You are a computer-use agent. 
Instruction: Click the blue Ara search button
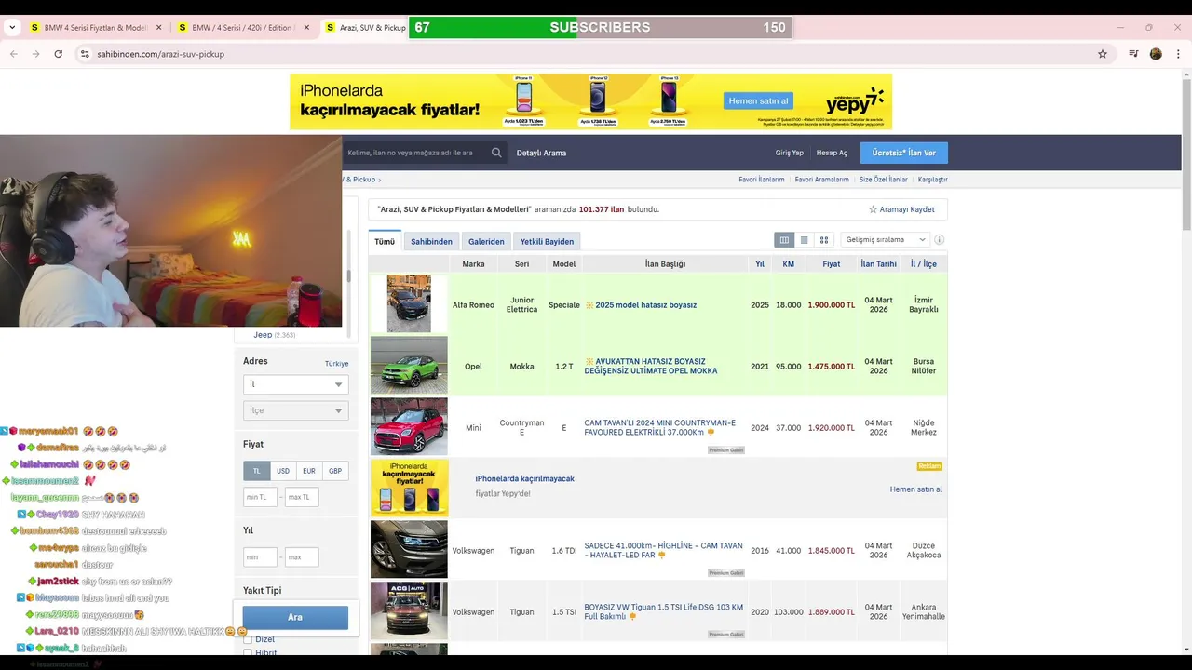pyautogui.click(x=295, y=617)
